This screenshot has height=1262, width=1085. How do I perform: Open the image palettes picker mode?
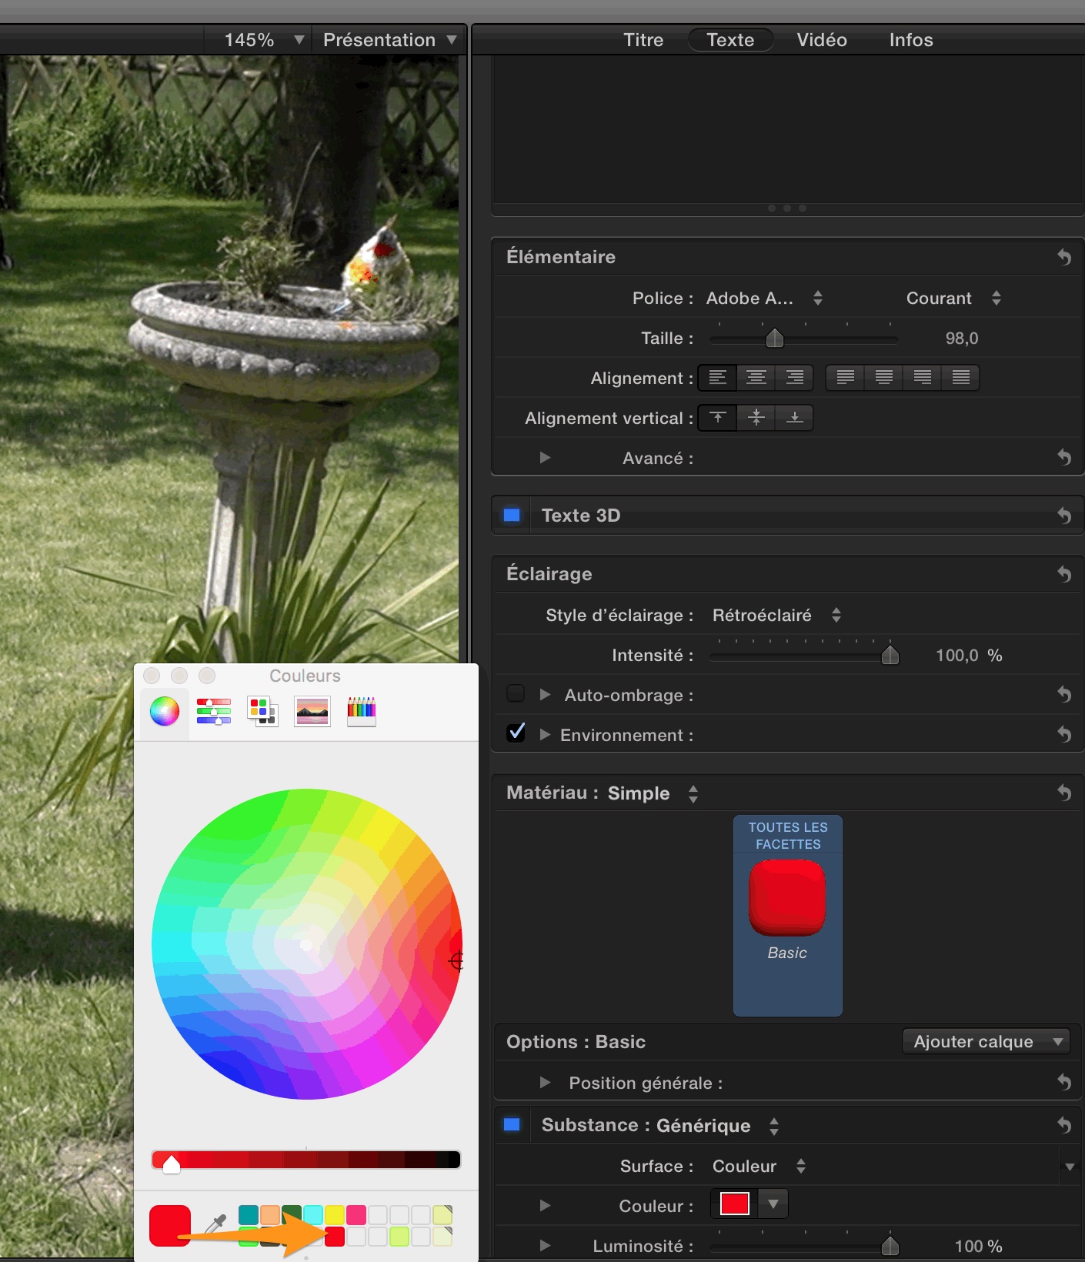[312, 712]
